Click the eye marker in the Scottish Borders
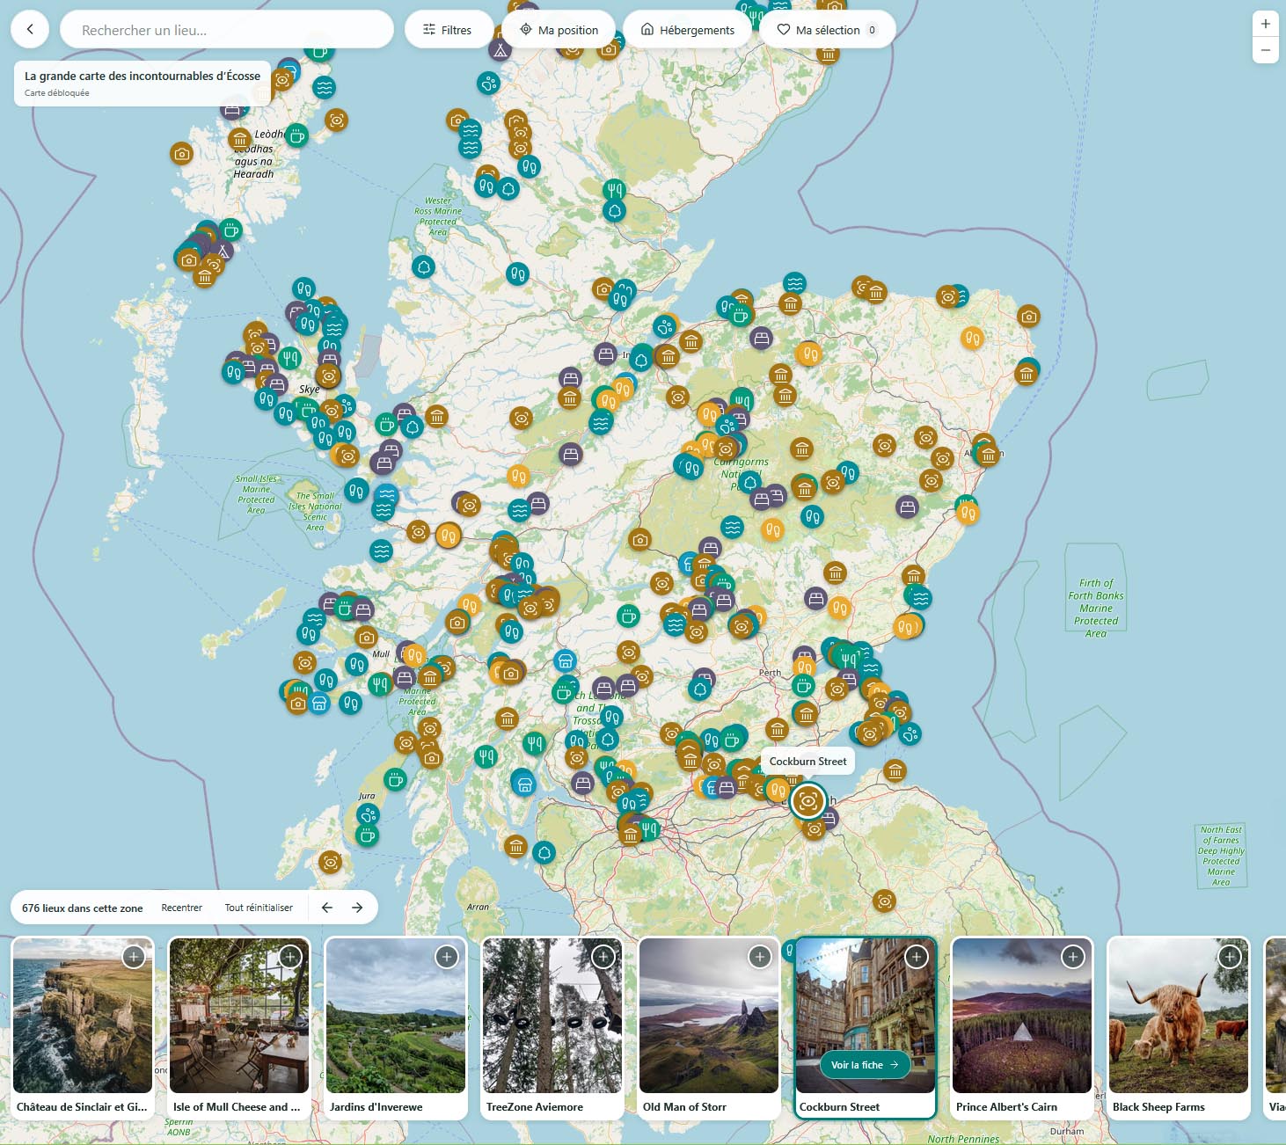 884,901
